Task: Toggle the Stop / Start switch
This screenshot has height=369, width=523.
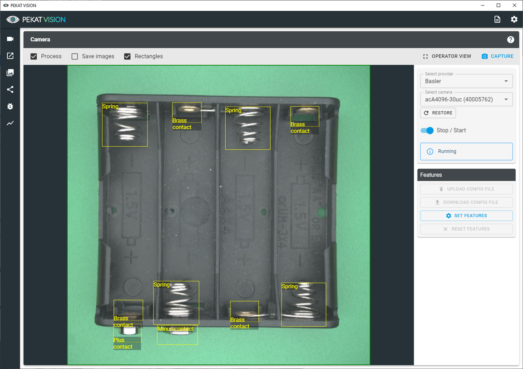Action: (x=427, y=130)
